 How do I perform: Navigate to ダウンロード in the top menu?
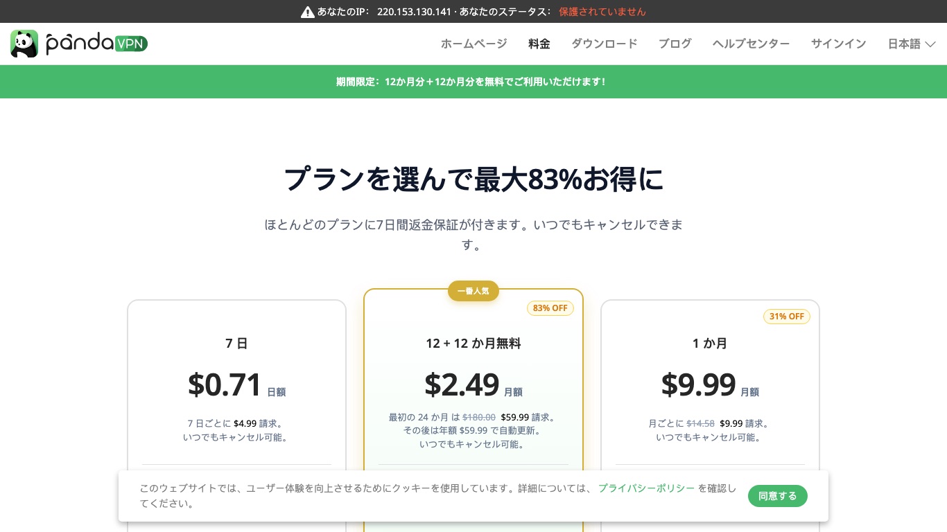click(x=605, y=44)
